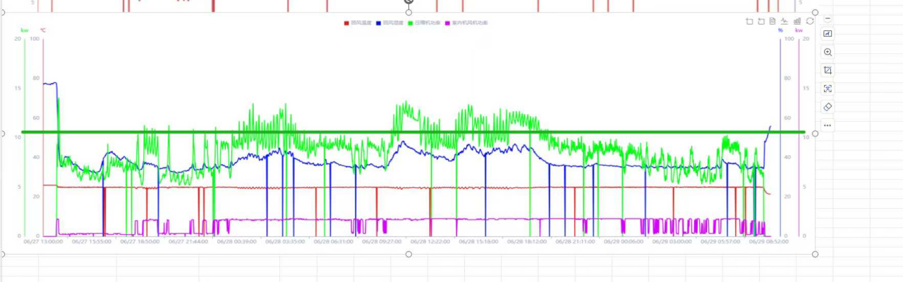Click the magnifier zoom-in icon
Screen dimensions: 903x282
(x=828, y=52)
